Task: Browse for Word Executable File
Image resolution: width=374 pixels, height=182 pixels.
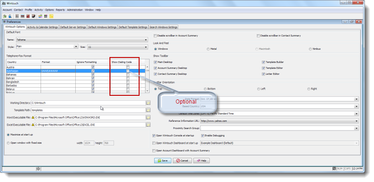Action: [148, 117]
